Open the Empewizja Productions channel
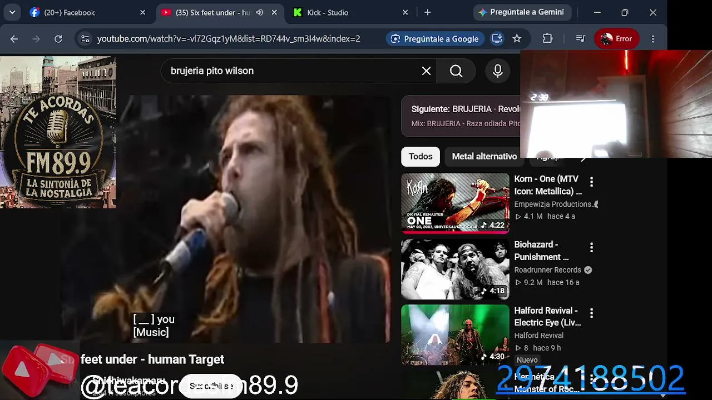This screenshot has height=400, width=712. [x=553, y=204]
